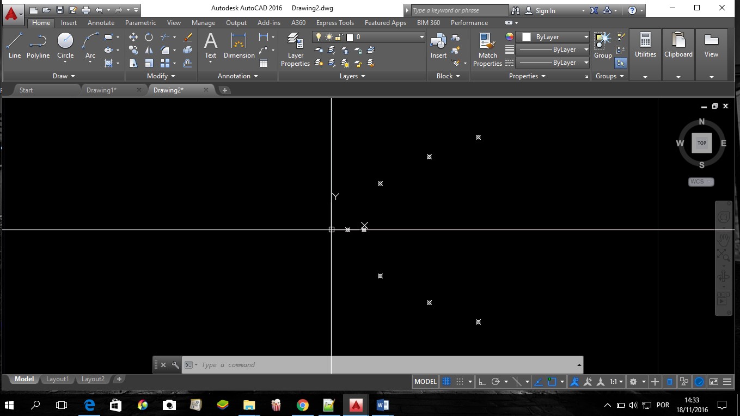Screen dimensions: 740x416
Task: Activate the Offset tool
Action: coord(188,63)
